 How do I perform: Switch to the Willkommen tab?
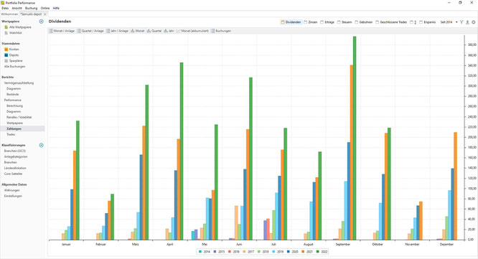9,14
